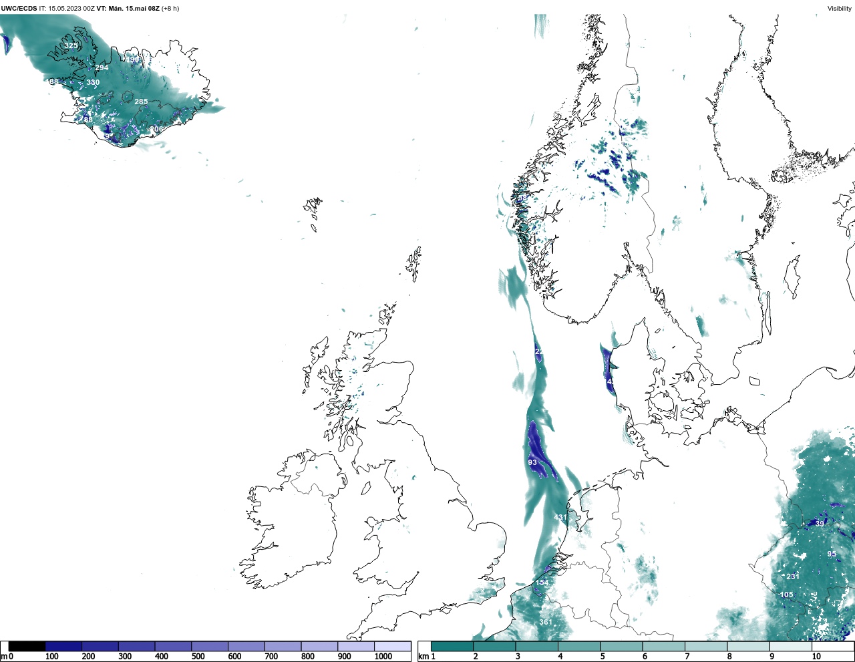Click the '231' value at the bottom right

point(792,576)
